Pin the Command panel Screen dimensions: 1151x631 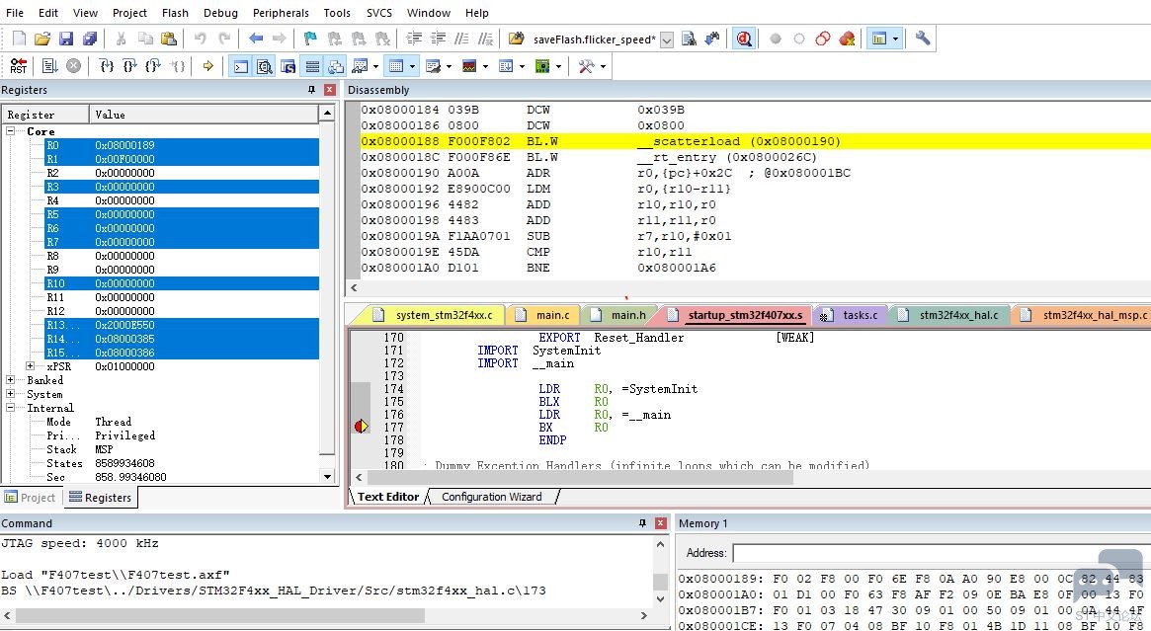coord(642,523)
